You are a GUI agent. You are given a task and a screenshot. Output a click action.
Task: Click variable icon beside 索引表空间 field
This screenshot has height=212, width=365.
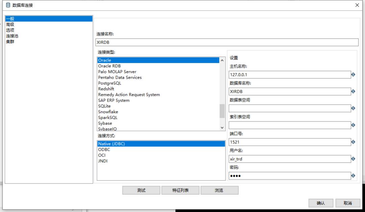[x=353, y=125]
